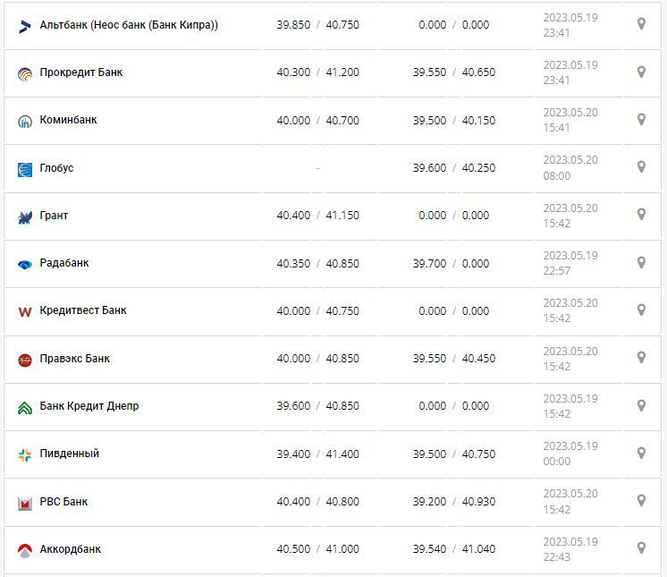
Task: Click Радабанк location marker icon
Action: (641, 263)
